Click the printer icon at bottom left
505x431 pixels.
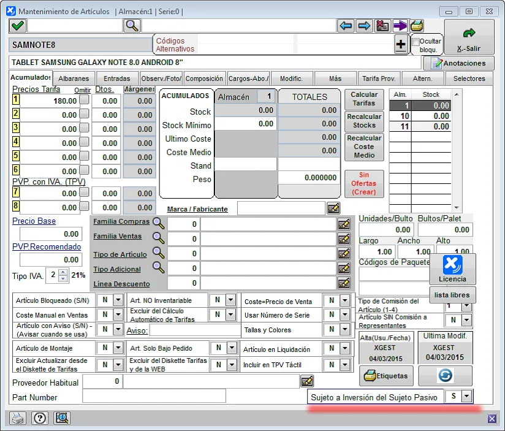point(19,418)
